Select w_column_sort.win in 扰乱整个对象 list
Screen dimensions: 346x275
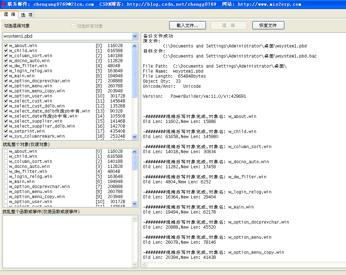point(67,161)
